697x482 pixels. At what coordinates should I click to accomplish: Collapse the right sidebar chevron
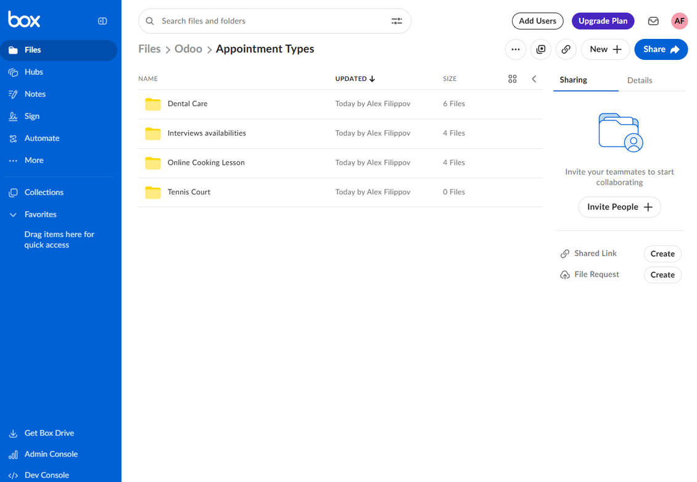coord(534,79)
